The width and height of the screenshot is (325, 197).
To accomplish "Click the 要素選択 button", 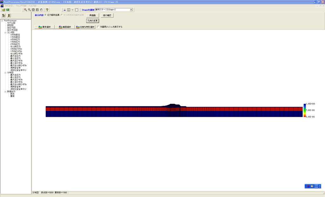I will pos(44,27).
